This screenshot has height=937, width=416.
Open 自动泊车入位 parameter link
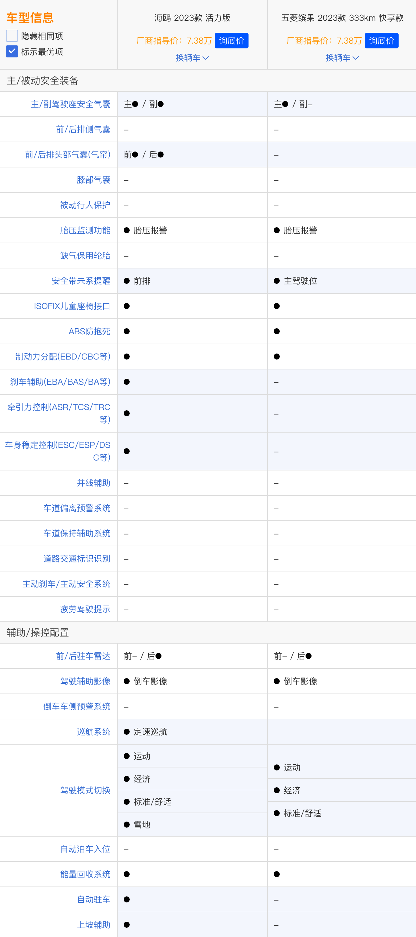[85, 849]
